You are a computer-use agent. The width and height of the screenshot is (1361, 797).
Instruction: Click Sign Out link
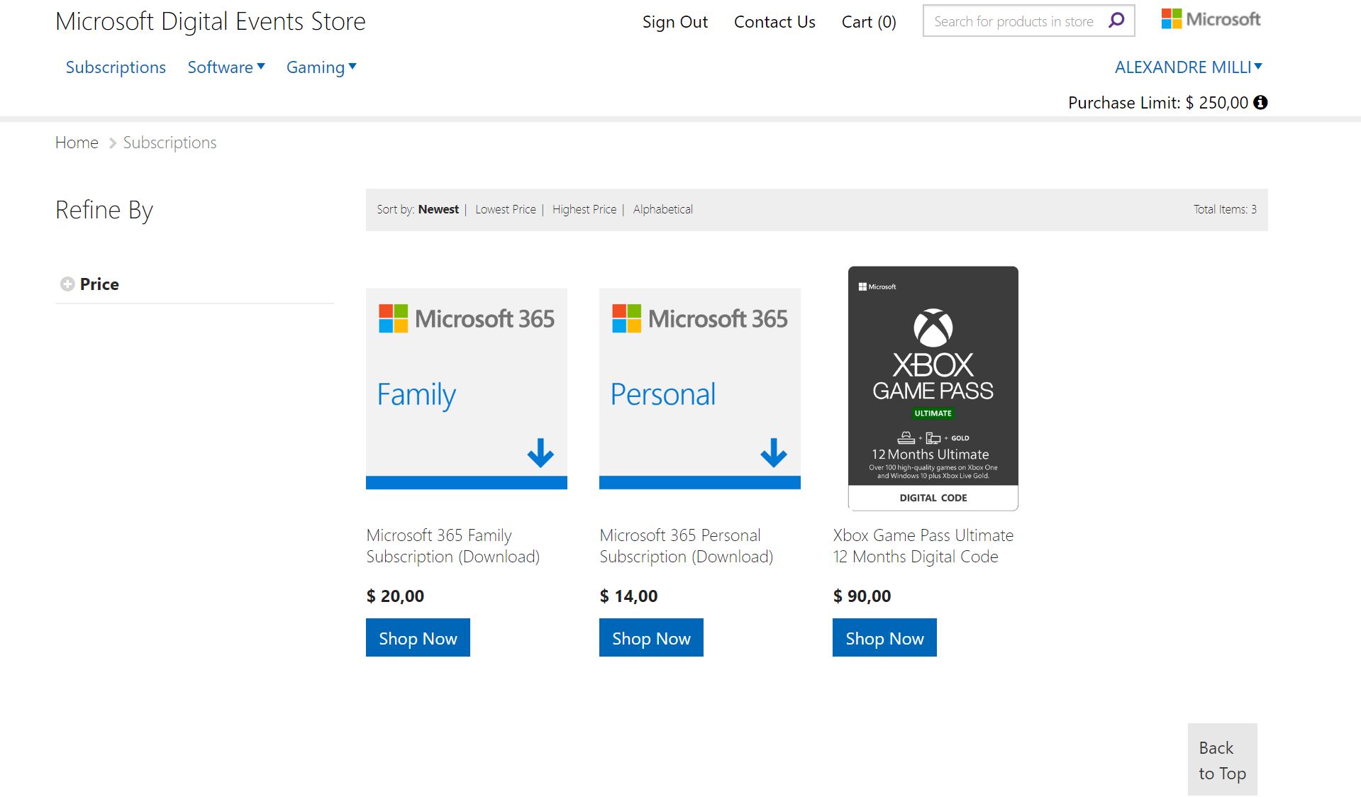click(x=674, y=21)
